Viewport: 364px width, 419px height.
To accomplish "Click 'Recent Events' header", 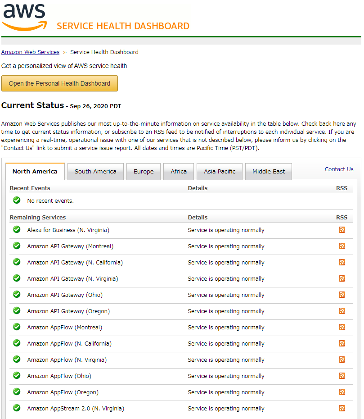I will coord(30,188).
